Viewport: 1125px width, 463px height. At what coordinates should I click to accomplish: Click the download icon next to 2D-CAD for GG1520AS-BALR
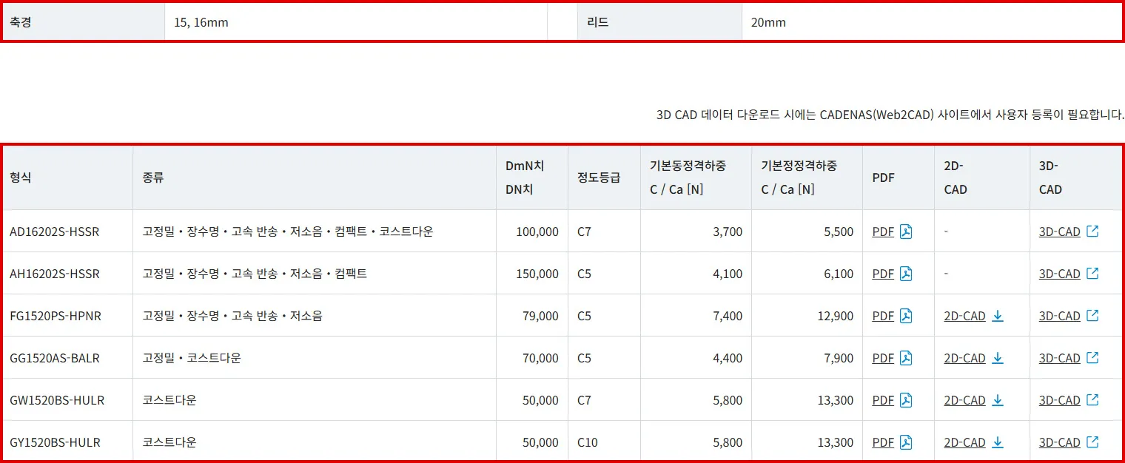coord(998,358)
